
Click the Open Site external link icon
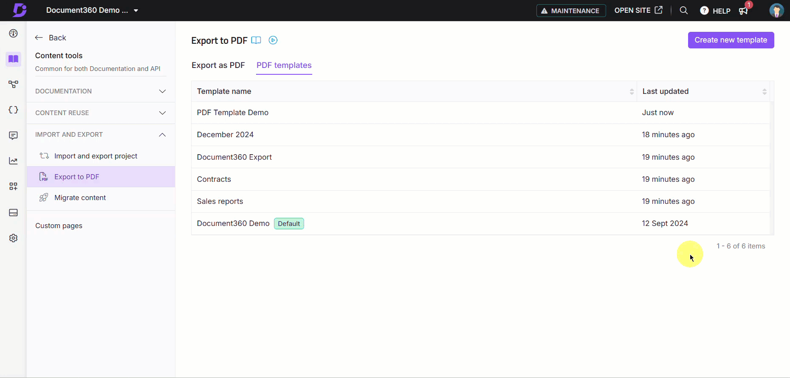click(x=659, y=10)
